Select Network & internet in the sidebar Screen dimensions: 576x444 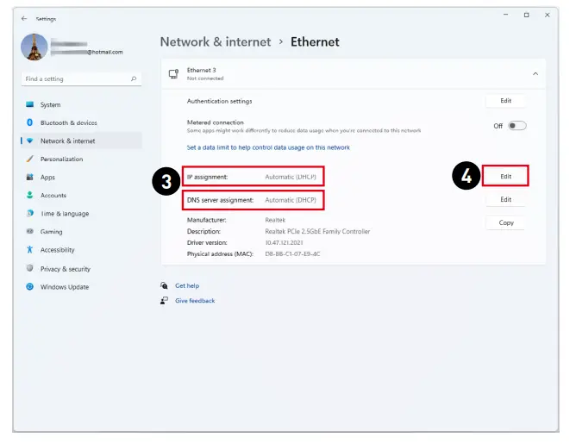tap(67, 141)
